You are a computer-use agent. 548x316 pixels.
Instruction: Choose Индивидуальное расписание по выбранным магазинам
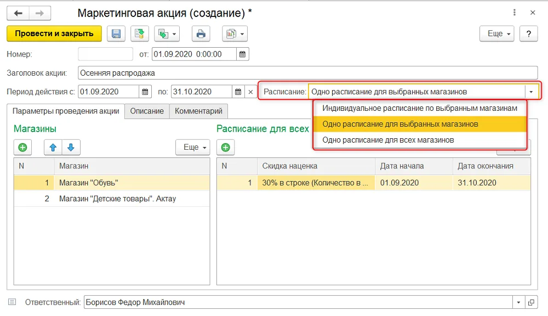point(419,108)
